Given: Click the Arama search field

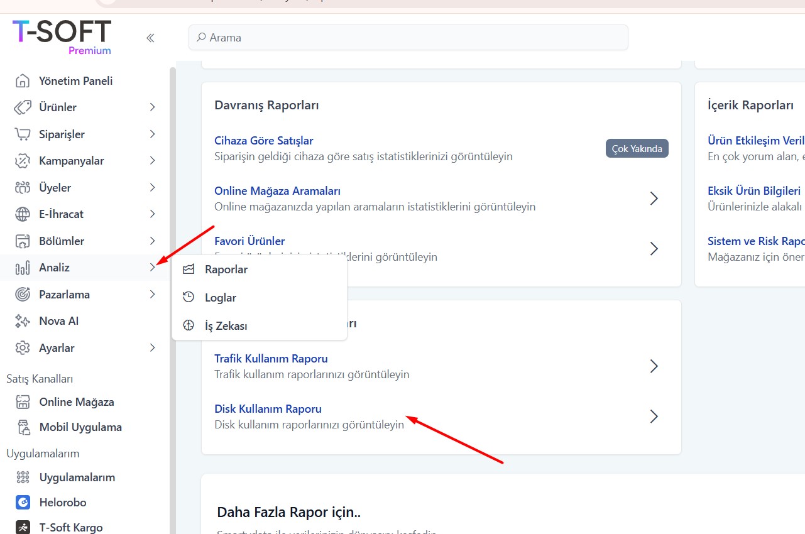Looking at the screenshot, I should tap(408, 38).
